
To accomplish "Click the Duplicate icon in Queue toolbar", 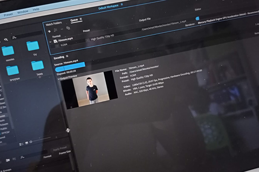I will point(69,29).
